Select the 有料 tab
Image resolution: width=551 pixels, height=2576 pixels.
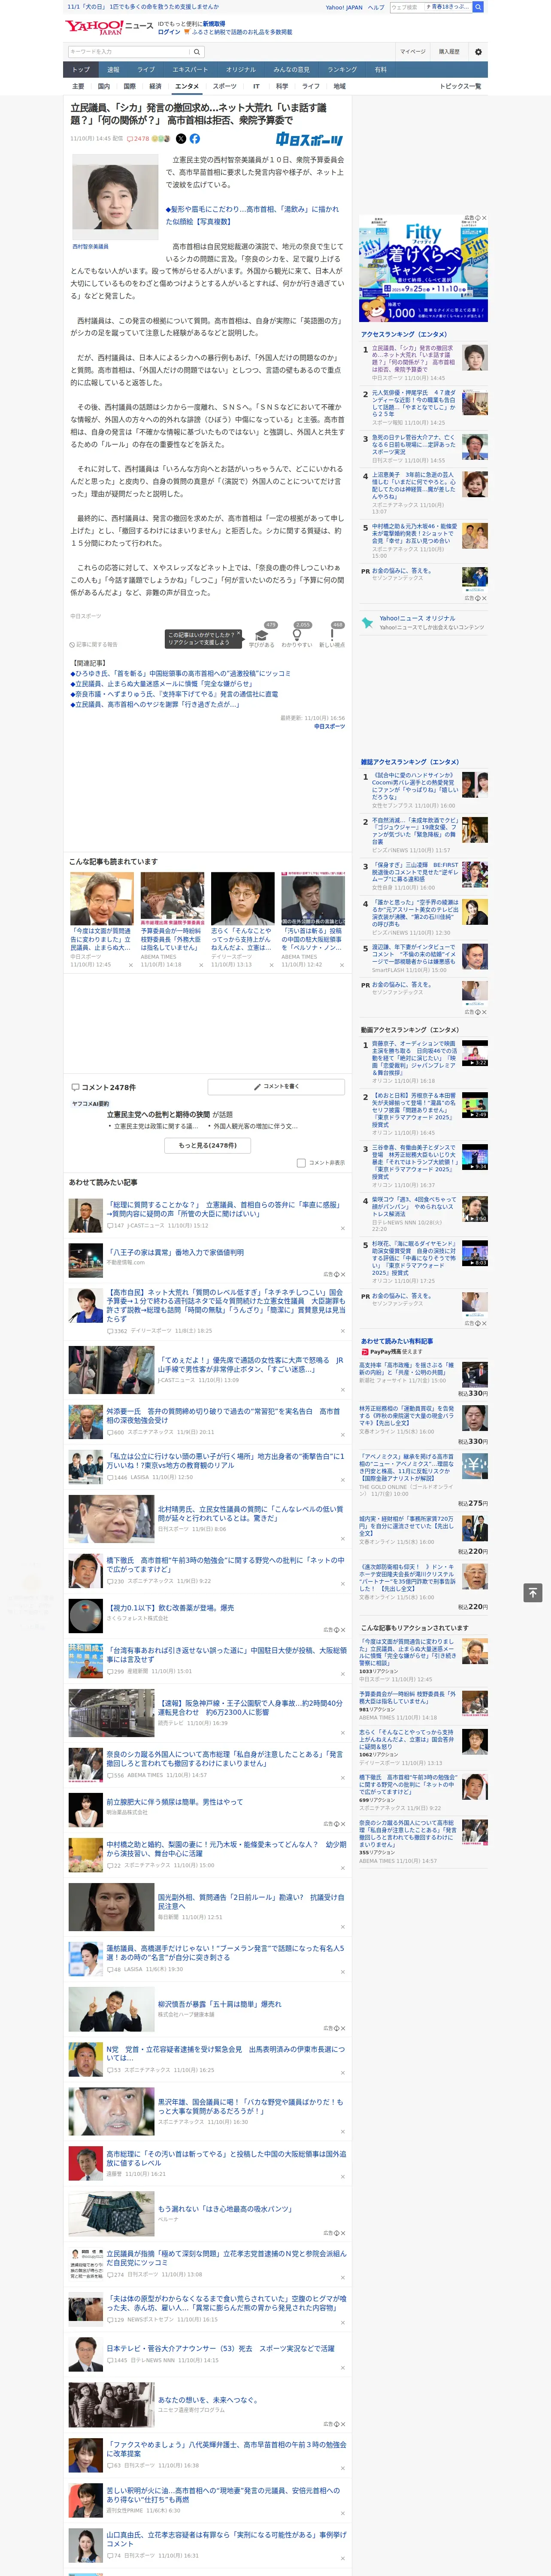[x=380, y=70]
